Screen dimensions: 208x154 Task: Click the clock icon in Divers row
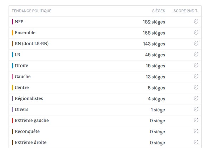click(x=196, y=109)
